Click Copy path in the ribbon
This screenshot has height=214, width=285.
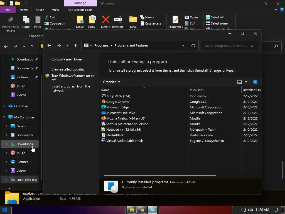pos(55,23)
